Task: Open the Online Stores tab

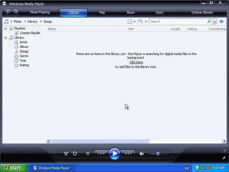Action: pos(202,13)
